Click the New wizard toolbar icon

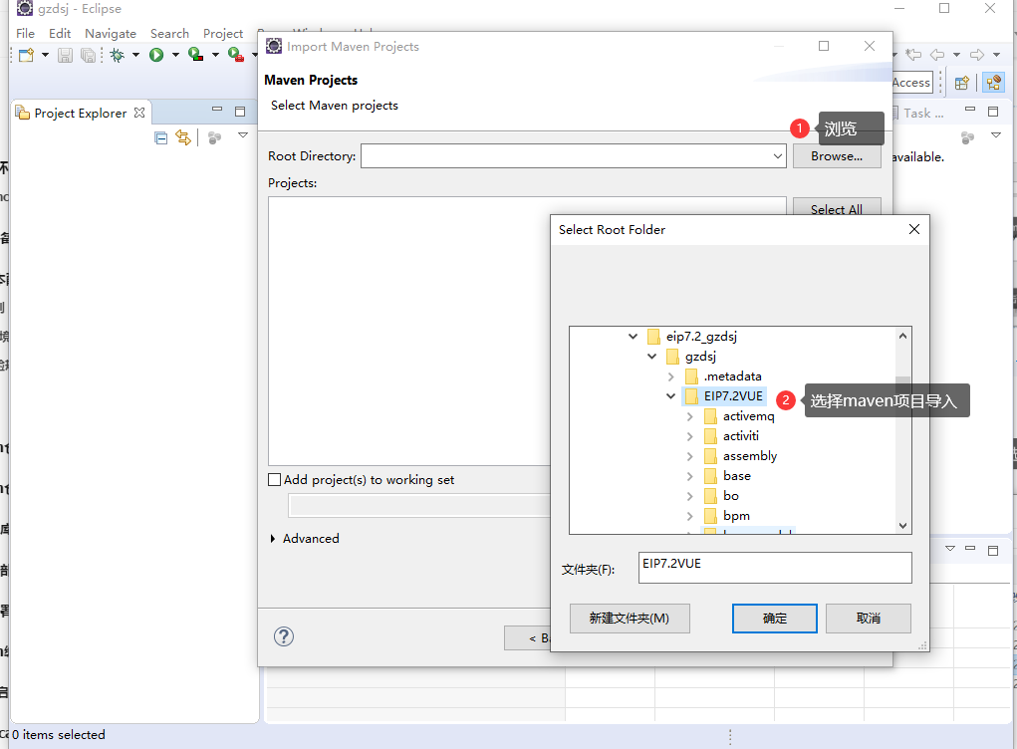click(x=27, y=55)
